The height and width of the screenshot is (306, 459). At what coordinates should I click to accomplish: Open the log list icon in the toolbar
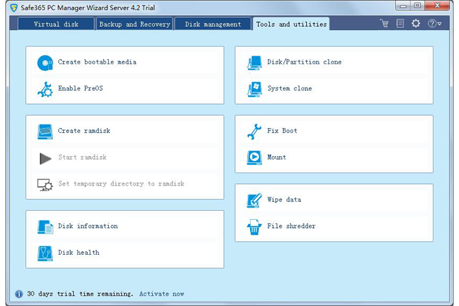click(x=400, y=23)
